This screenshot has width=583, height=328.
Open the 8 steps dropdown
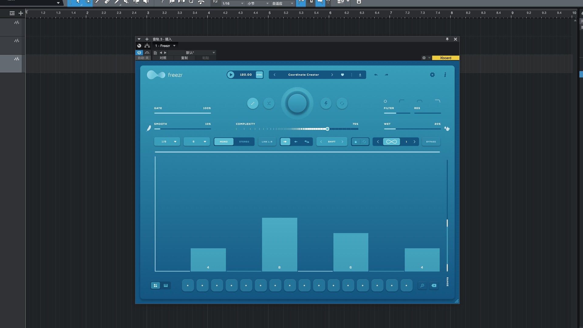coord(197,142)
